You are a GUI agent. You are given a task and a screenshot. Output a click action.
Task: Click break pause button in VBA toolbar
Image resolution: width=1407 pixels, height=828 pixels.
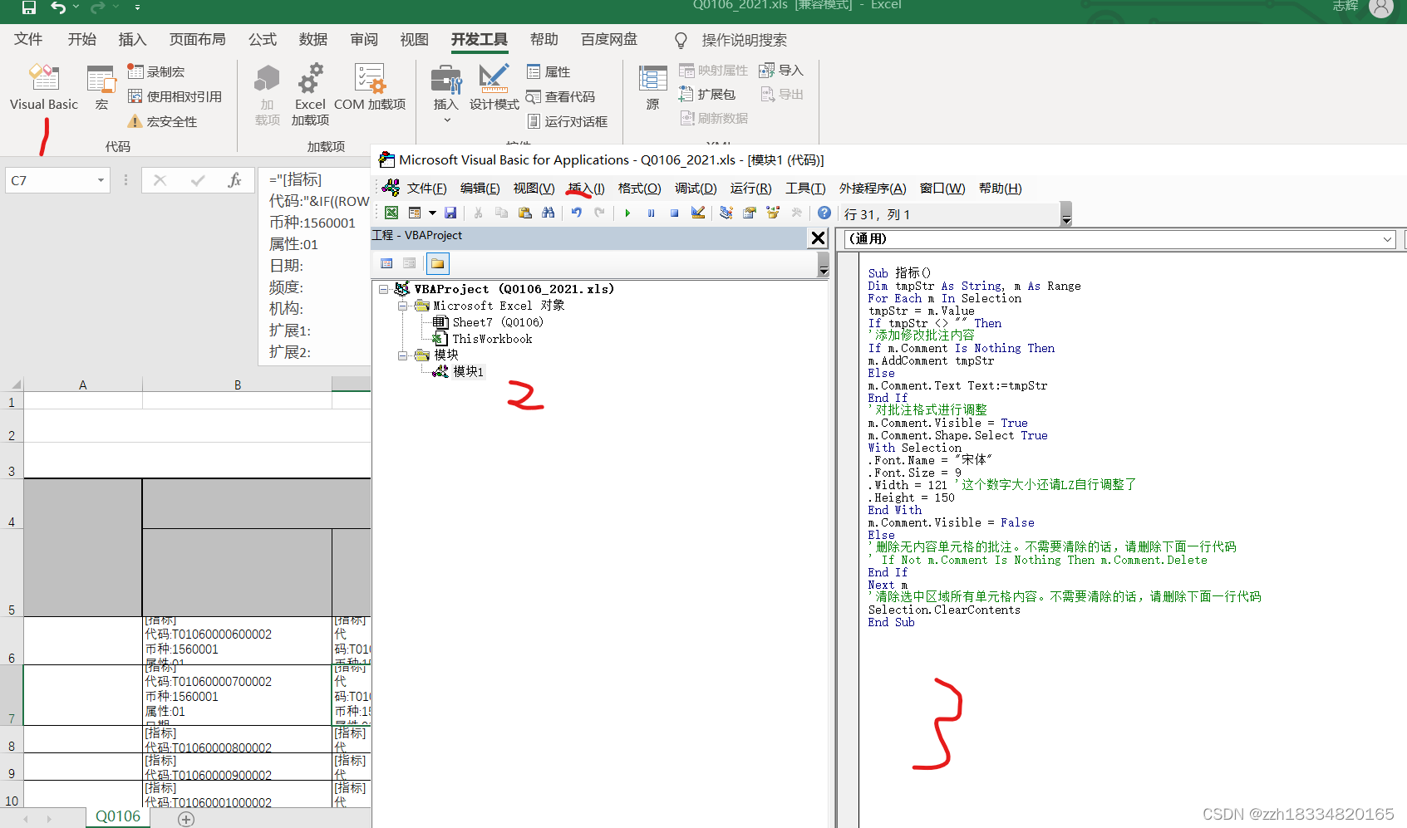[651, 213]
